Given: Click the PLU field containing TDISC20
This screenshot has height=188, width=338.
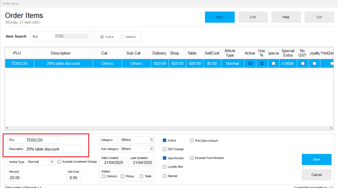Looking at the screenshot, I should [33, 140].
